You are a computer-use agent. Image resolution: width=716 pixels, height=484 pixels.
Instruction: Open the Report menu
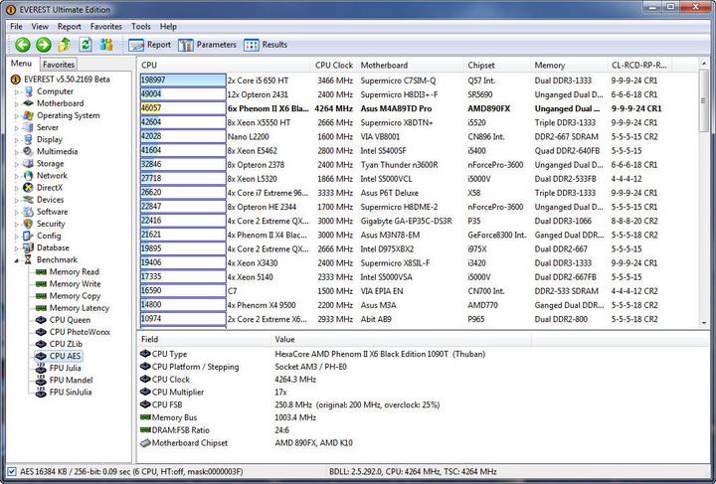[x=69, y=27]
